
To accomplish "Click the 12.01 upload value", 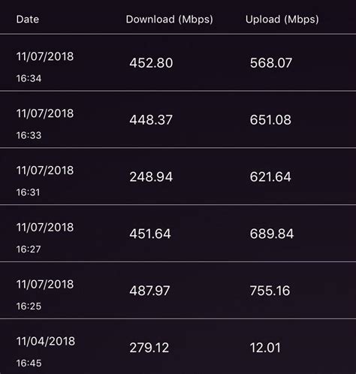I will tap(265, 348).
